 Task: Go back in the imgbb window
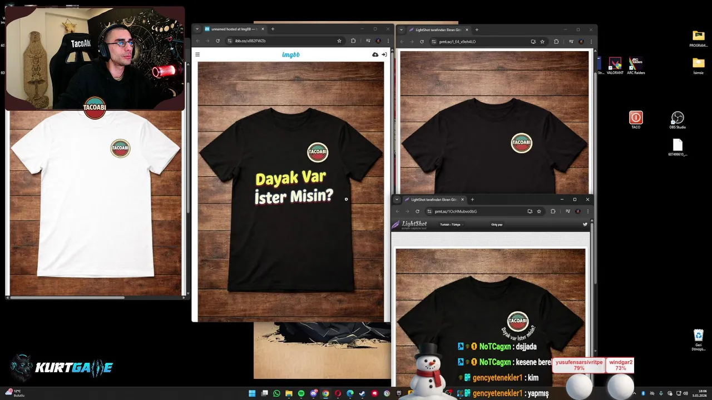(197, 41)
